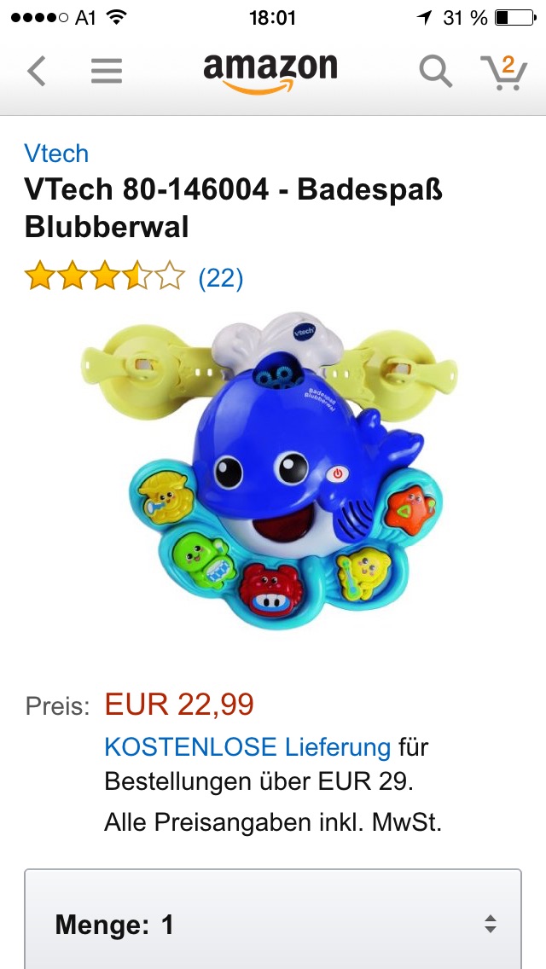Tap the back arrow icon

(x=37, y=71)
